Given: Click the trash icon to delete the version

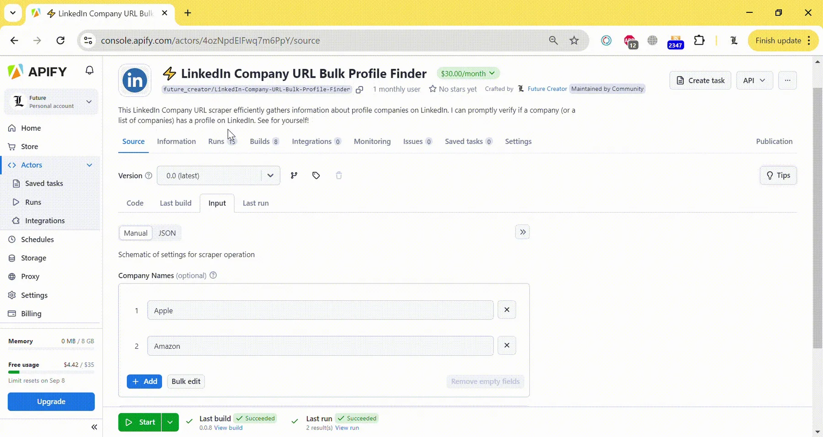Looking at the screenshot, I should 339,176.
